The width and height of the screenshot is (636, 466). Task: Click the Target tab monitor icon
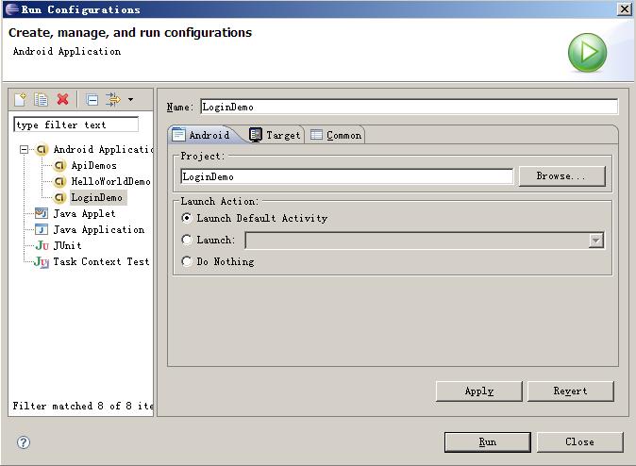pos(256,135)
